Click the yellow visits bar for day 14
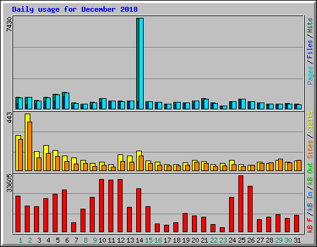The height and width of the screenshot is (247, 317). [138, 161]
